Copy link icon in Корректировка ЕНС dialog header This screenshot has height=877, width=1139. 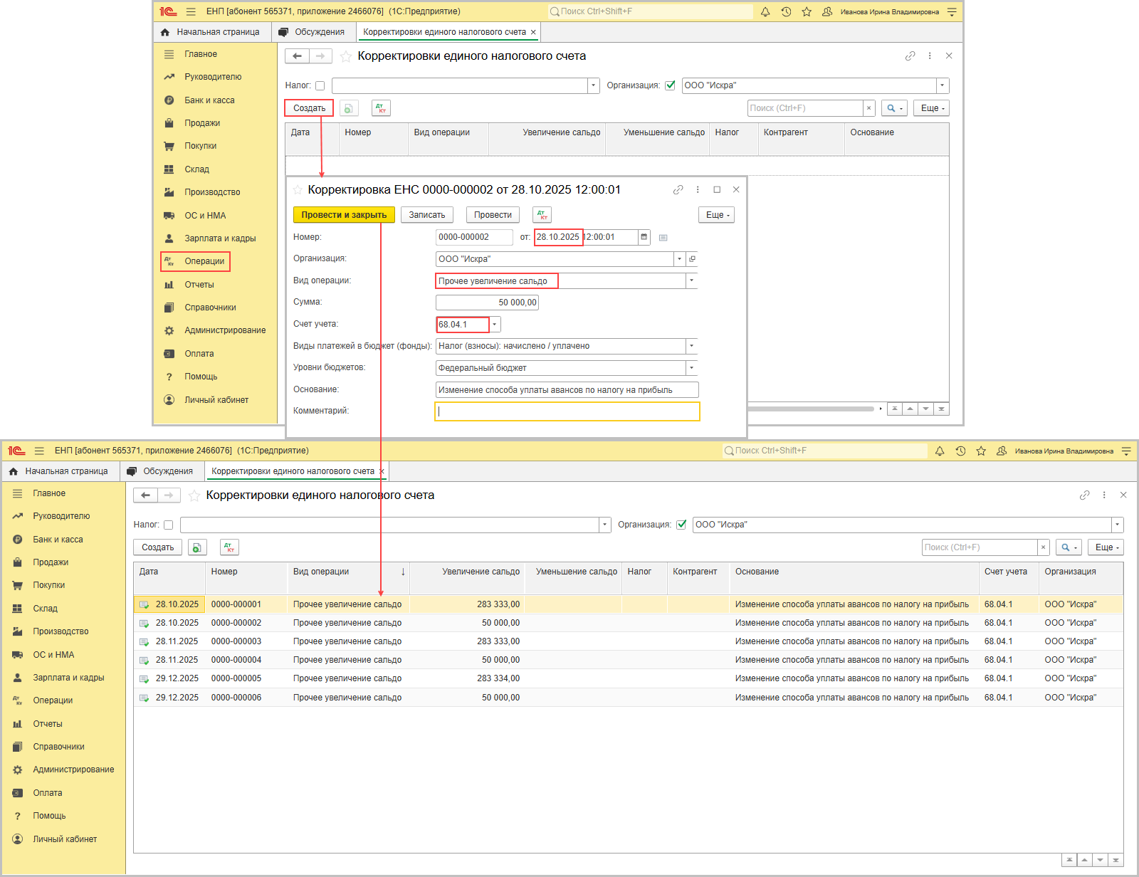click(x=678, y=190)
